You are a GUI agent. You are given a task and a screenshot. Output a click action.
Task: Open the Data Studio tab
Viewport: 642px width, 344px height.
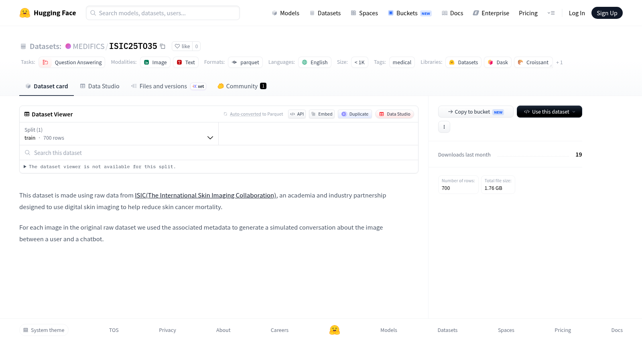pos(100,86)
